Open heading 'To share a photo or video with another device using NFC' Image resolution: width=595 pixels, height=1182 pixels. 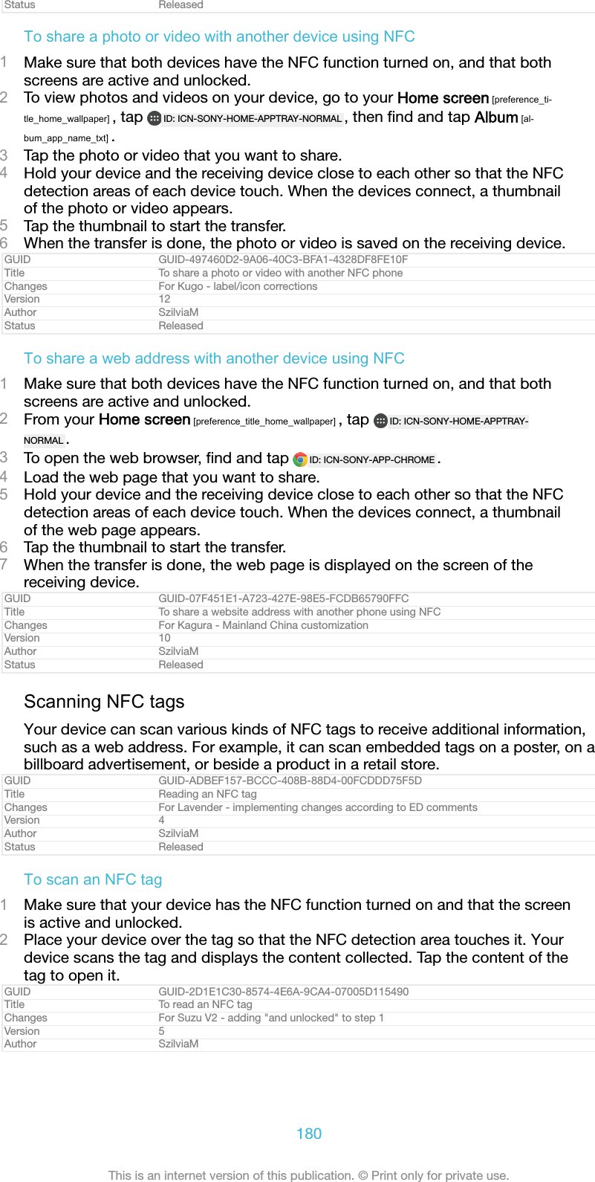(x=219, y=36)
